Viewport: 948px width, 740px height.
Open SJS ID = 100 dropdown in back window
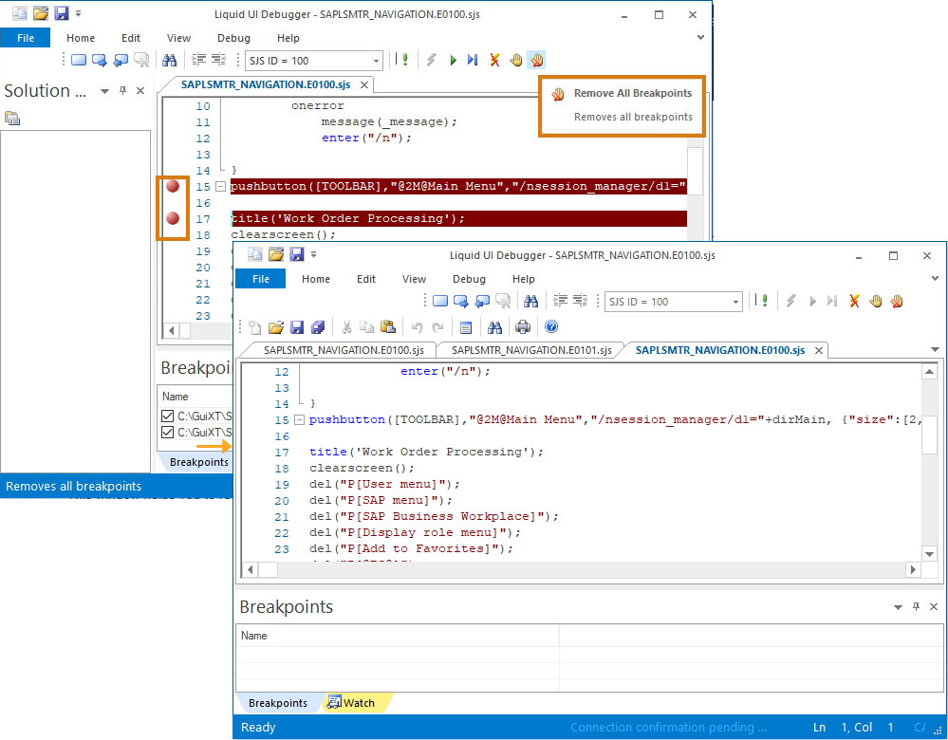tap(376, 61)
